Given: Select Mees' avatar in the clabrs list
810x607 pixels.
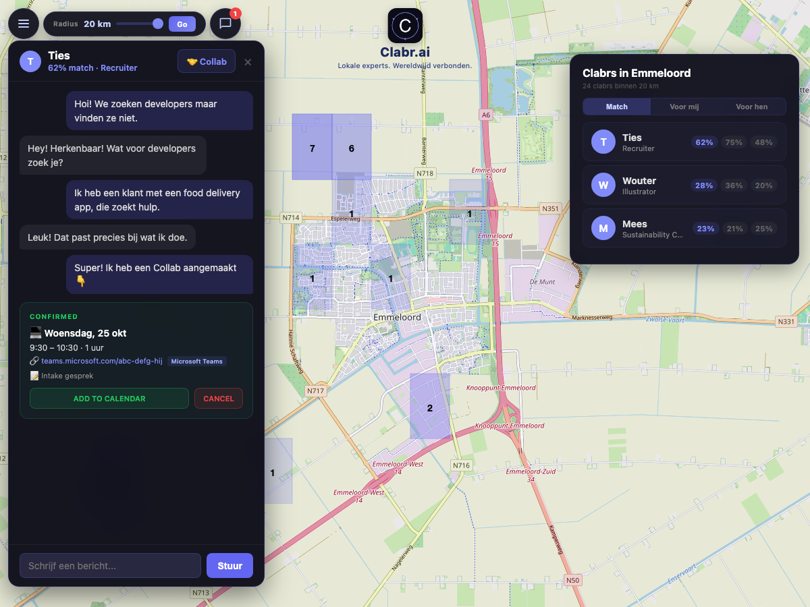Looking at the screenshot, I should point(603,228).
